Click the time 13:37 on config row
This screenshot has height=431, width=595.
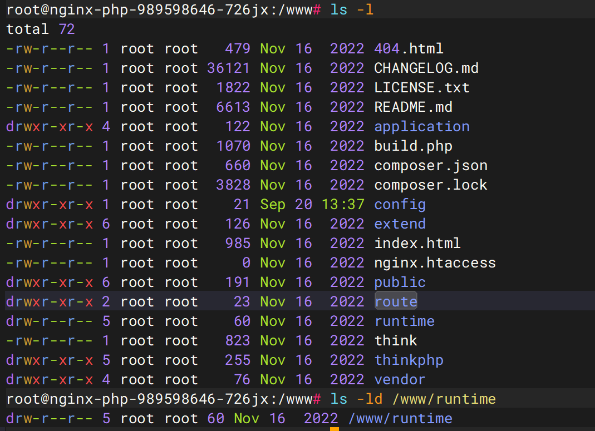(x=343, y=205)
